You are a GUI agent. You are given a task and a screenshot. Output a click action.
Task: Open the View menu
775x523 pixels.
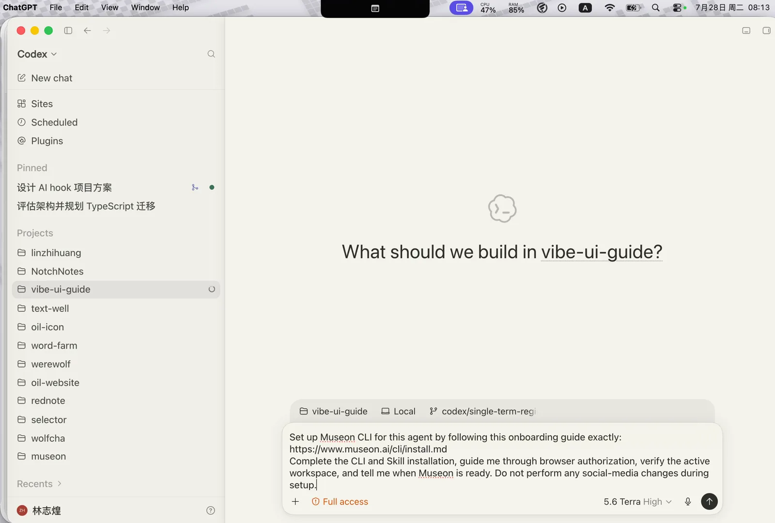tap(109, 8)
